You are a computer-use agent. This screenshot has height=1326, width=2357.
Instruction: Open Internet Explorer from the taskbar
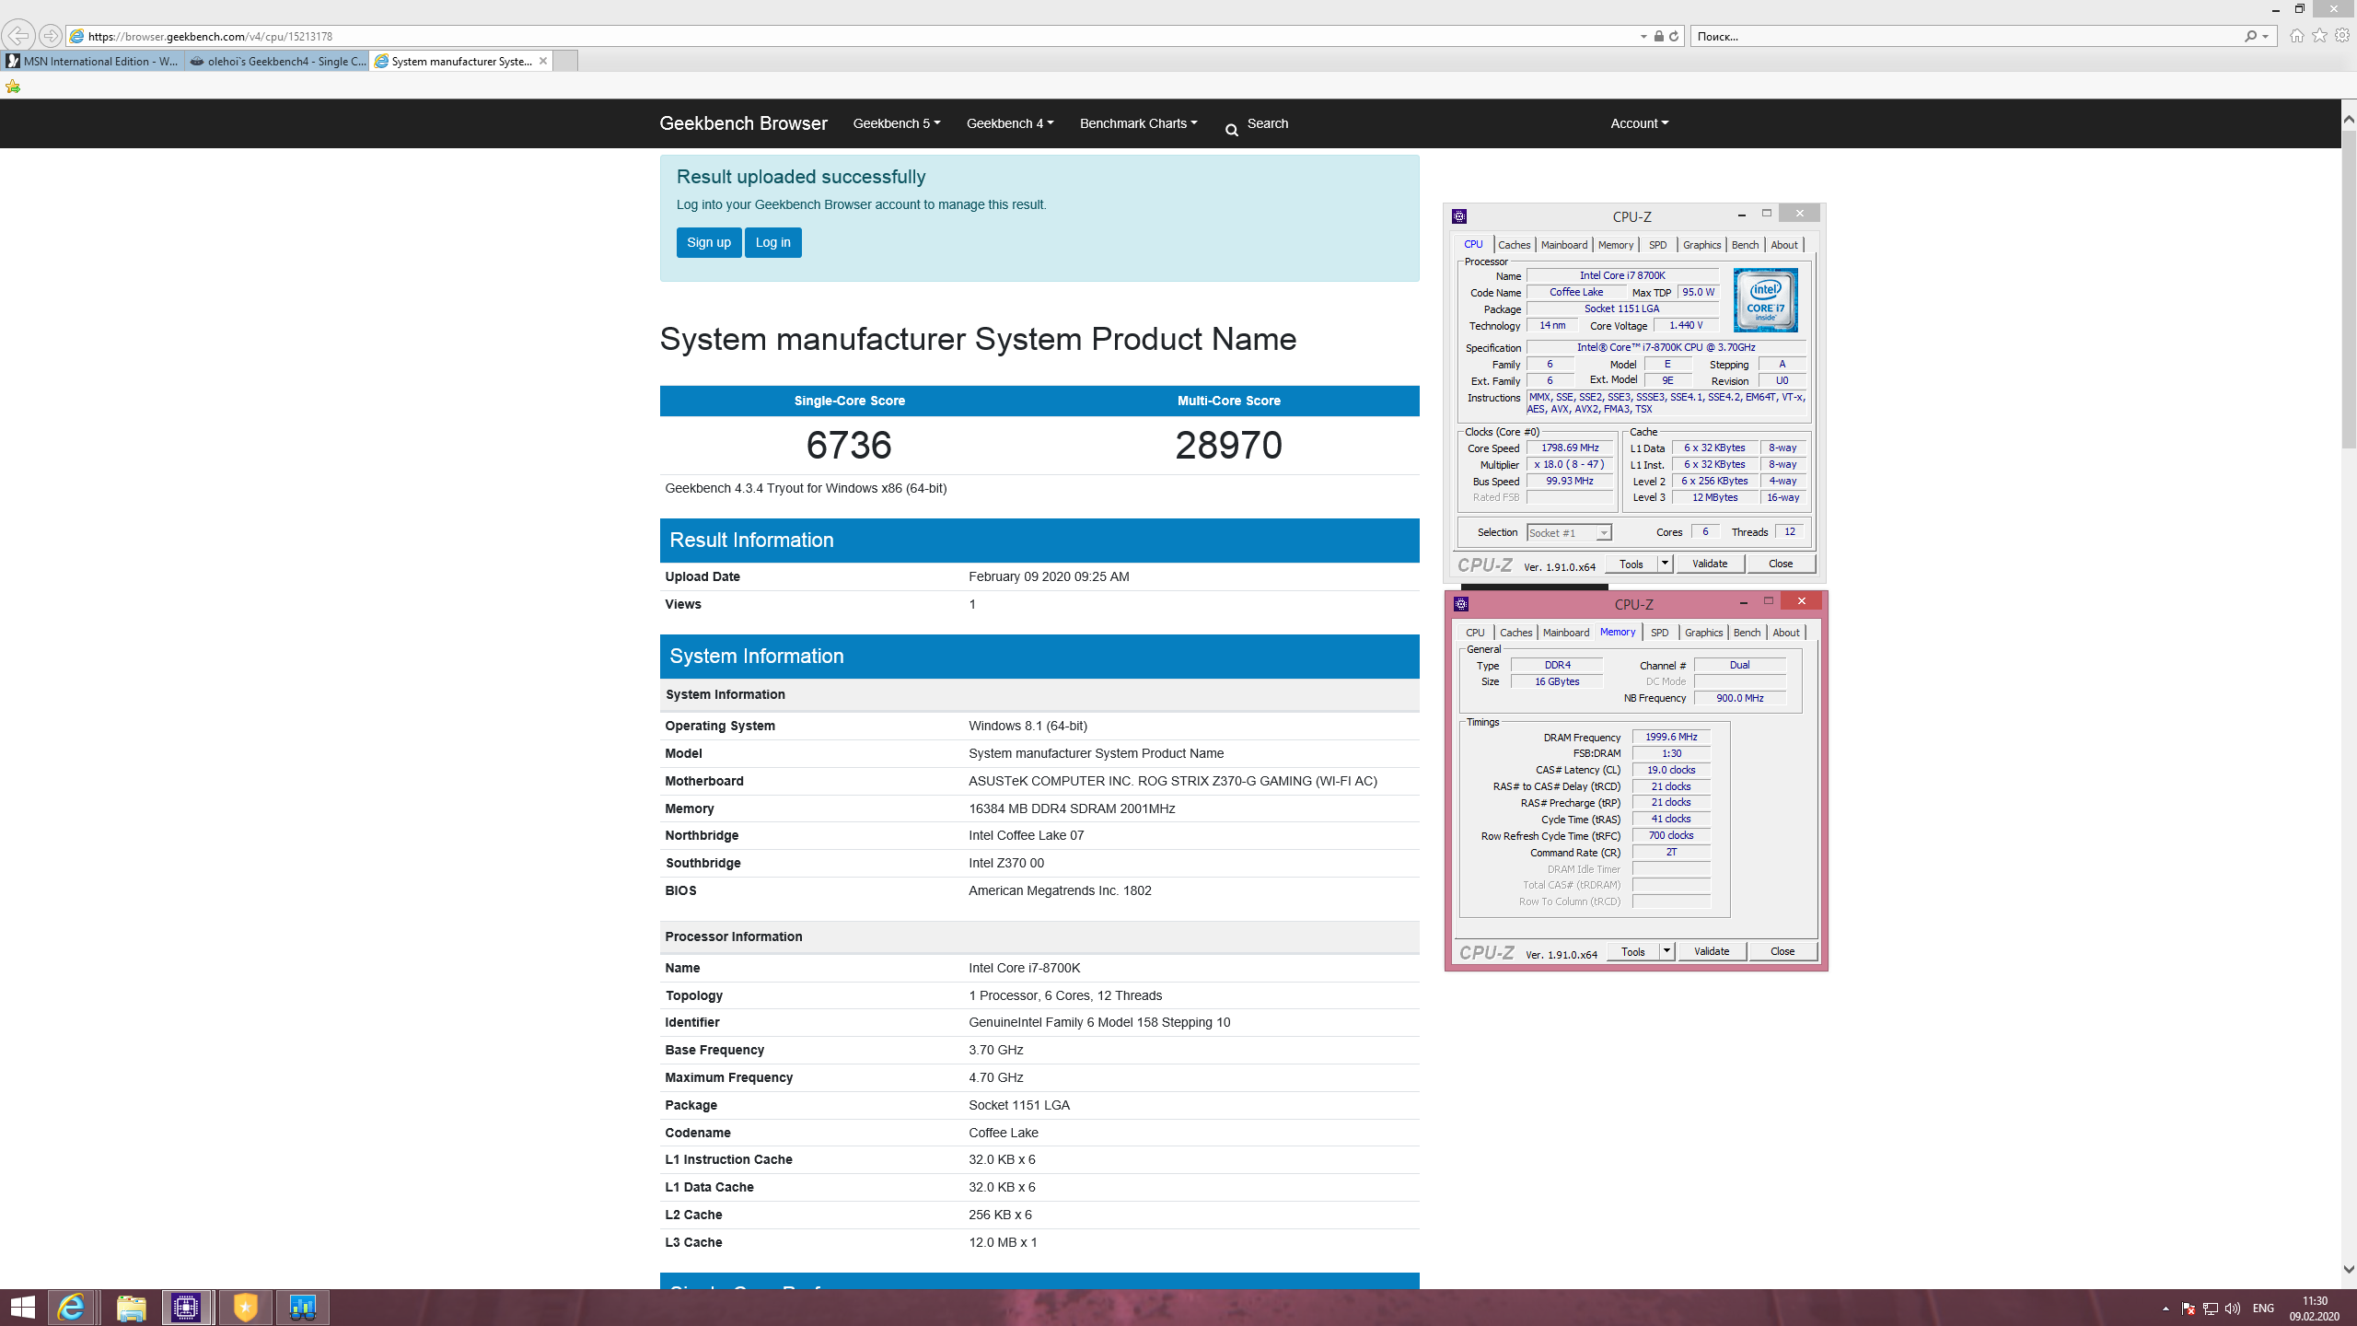click(71, 1308)
